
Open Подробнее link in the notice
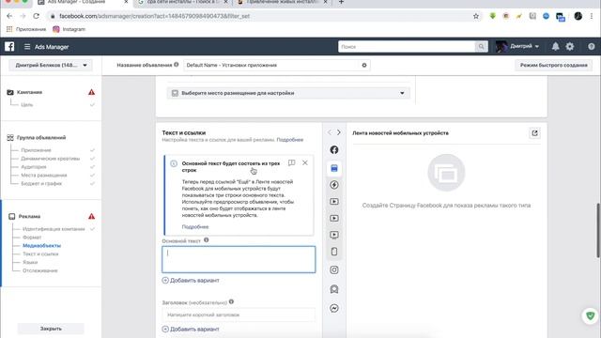195,227
